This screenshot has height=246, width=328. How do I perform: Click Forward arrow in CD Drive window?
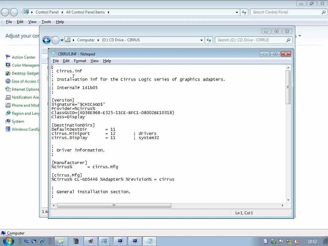[x=55, y=40]
